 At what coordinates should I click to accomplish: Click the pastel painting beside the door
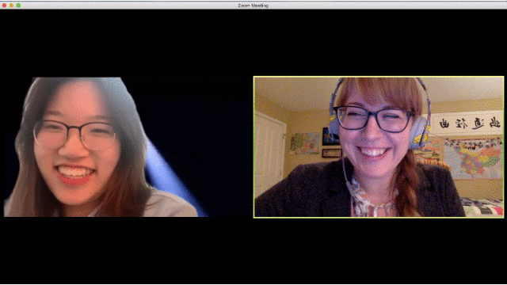point(304,143)
